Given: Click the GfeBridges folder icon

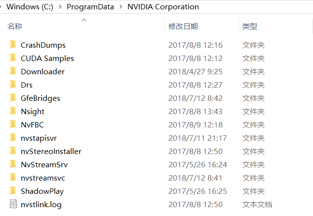Looking at the screenshot, I should [x=13, y=98].
